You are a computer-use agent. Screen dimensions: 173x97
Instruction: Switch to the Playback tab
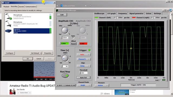pyautogui.click(x=6, y=7)
